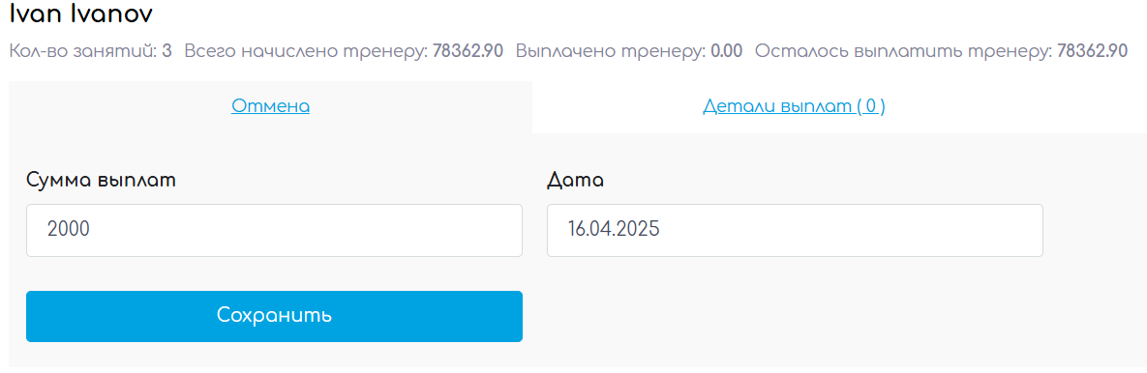Place cursor on 2000 value text

pyautogui.click(x=69, y=230)
